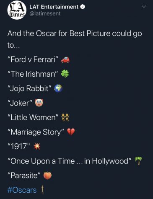The image size is (153, 199).
Task: Click the verified checkmark badge
Action: point(83,7)
